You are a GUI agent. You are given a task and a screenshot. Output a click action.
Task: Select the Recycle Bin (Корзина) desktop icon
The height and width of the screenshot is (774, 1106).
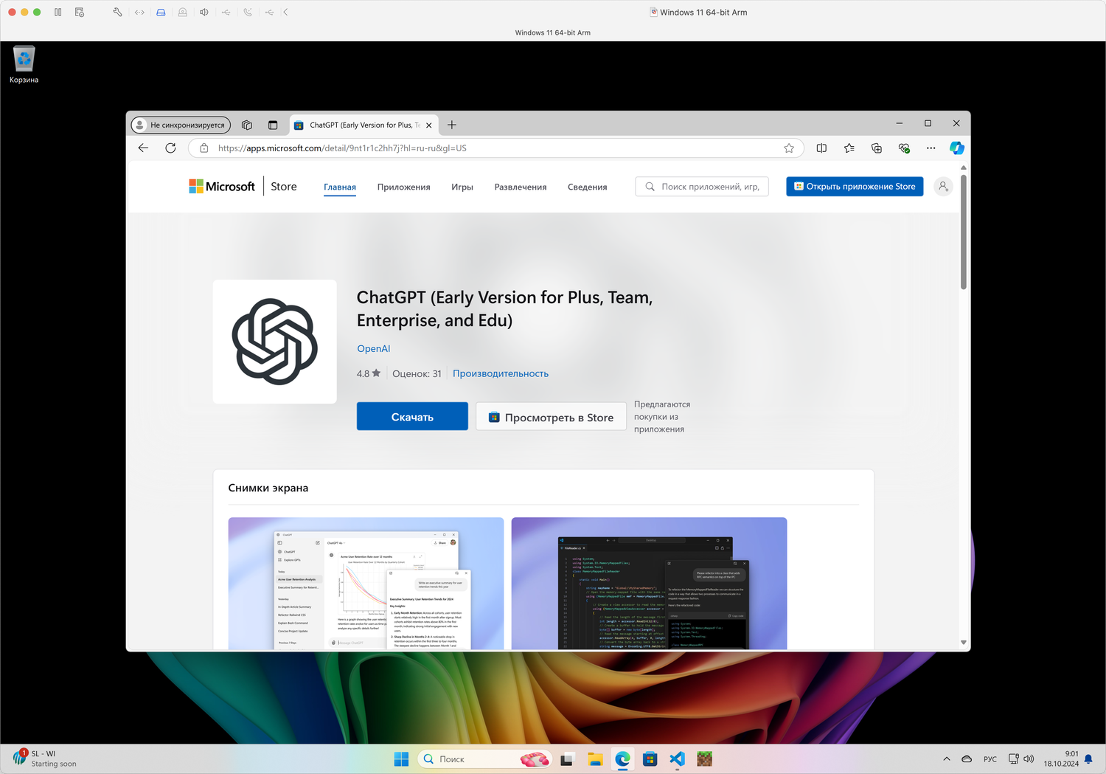24,64
